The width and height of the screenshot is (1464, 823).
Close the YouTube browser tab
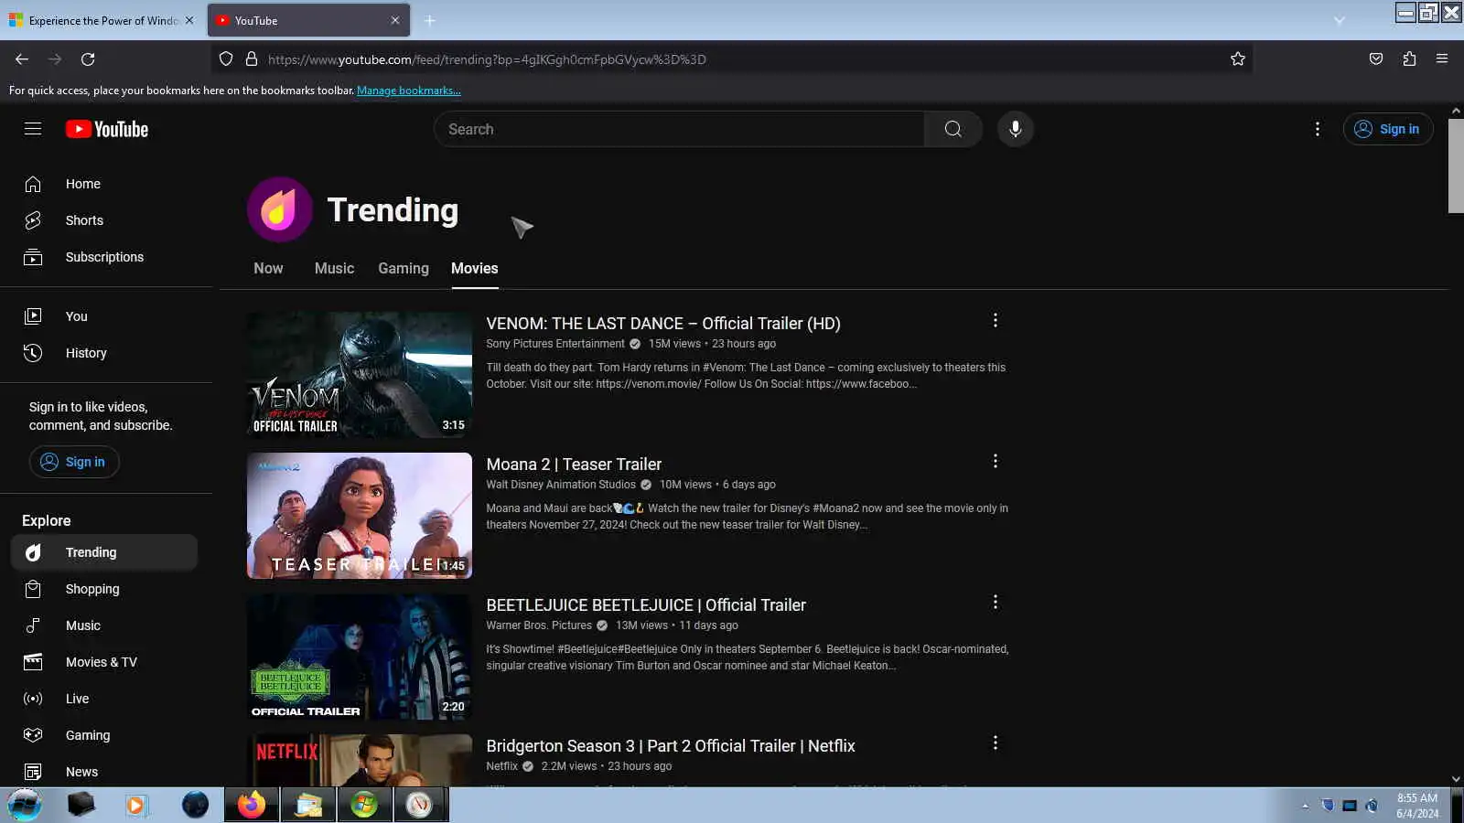tap(395, 20)
